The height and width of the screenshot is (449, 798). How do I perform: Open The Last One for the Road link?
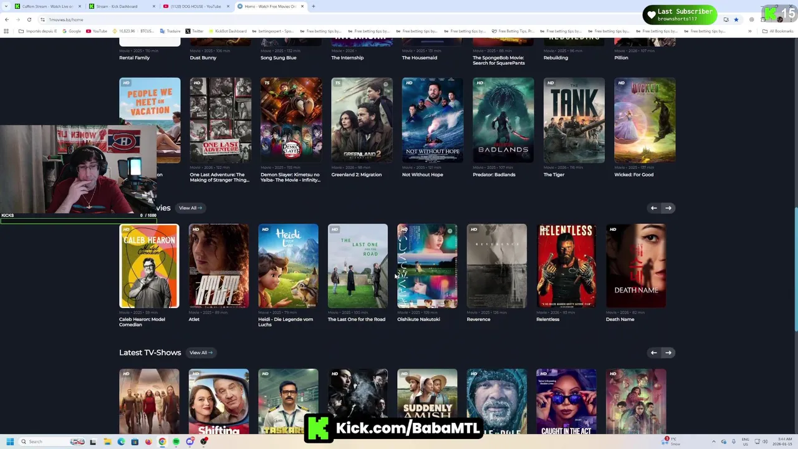point(357,319)
